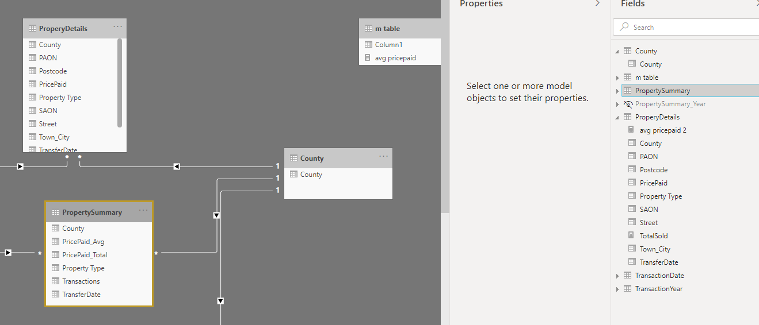Select PropertySummary table in Fields list

point(662,91)
